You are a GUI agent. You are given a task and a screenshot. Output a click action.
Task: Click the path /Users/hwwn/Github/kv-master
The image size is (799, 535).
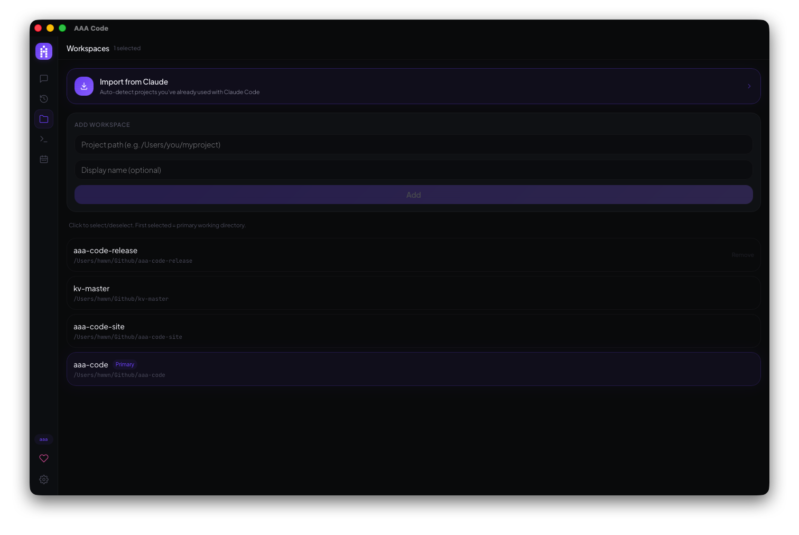121,299
